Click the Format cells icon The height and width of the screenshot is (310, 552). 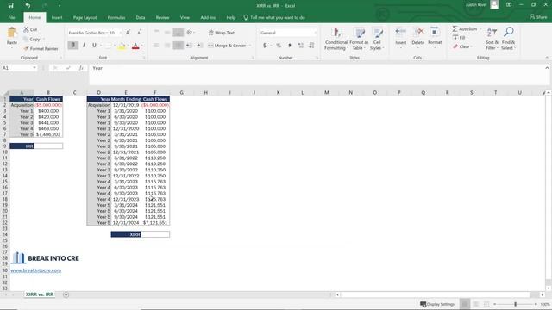click(x=435, y=33)
